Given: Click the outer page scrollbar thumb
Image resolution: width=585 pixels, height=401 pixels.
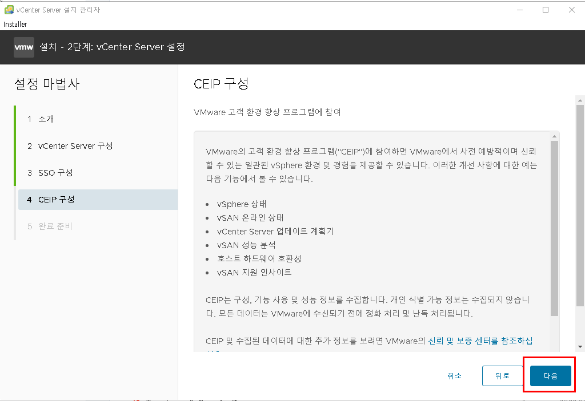Looking at the screenshot, I should pyautogui.click(x=580, y=205).
